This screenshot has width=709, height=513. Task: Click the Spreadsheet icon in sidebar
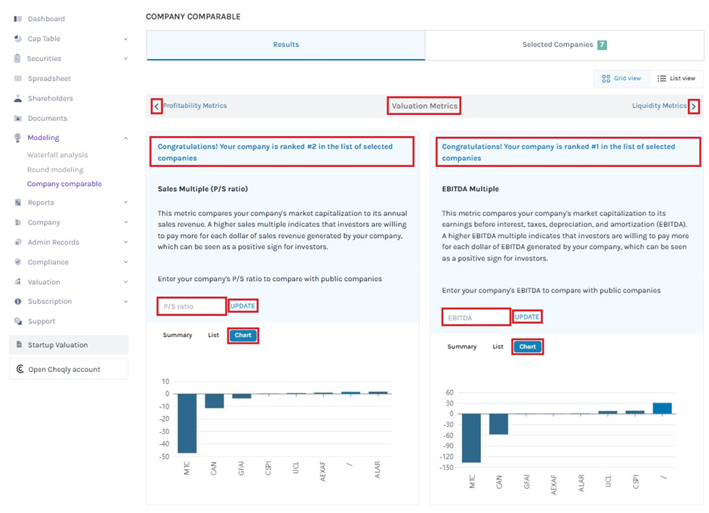(x=18, y=79)
